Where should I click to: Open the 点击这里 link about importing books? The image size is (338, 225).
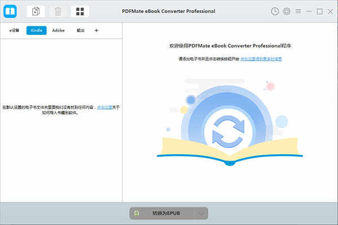point(105,107)
